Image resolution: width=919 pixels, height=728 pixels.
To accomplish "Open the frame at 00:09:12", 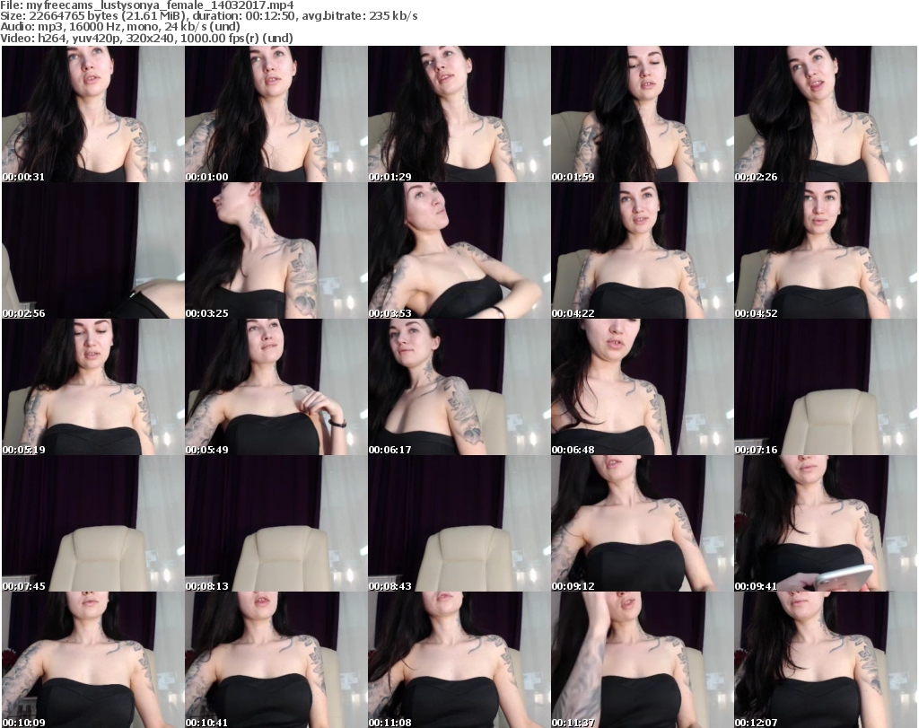I will [642, 524].
